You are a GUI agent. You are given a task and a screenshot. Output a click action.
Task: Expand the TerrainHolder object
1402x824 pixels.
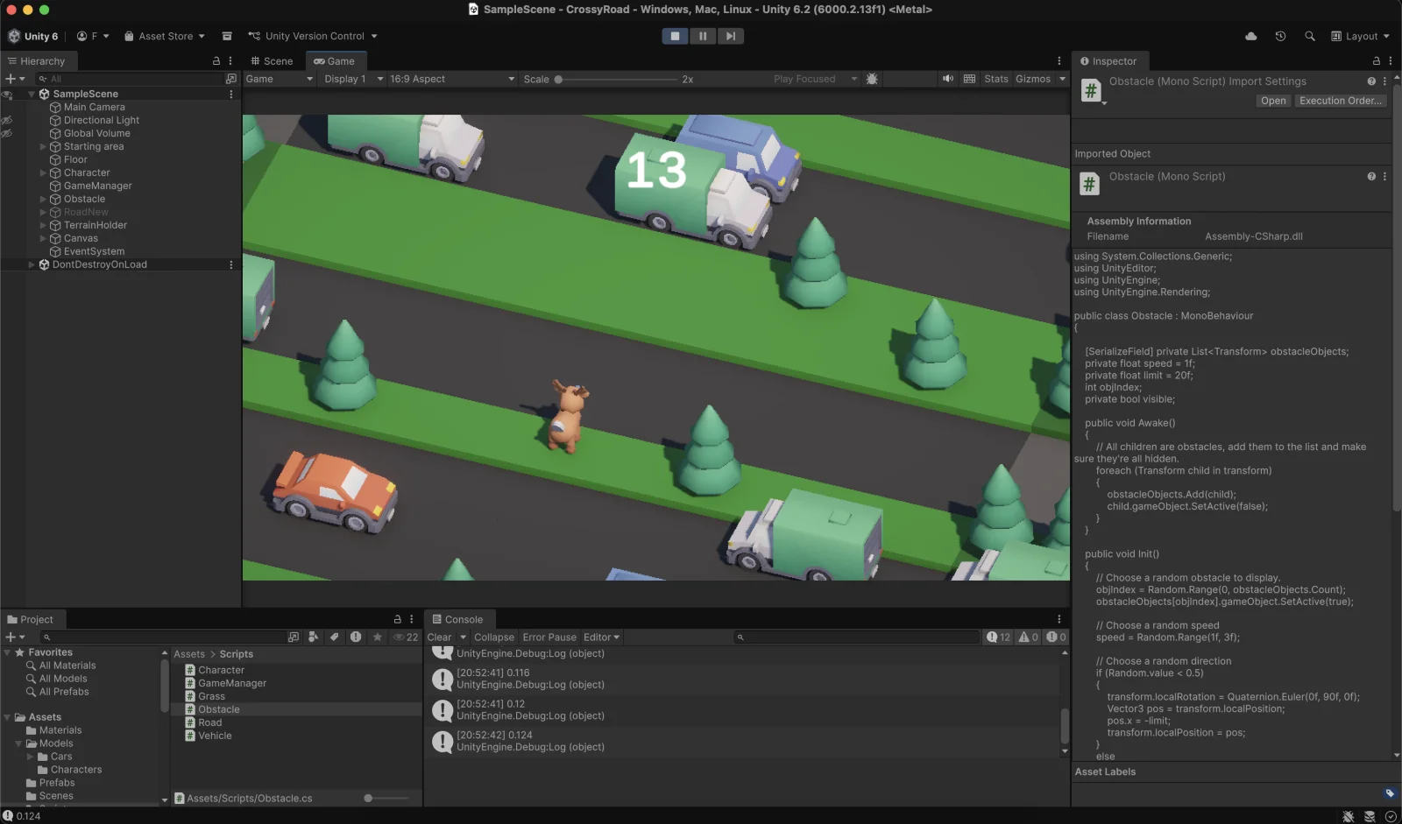click(x=43, y=225)
